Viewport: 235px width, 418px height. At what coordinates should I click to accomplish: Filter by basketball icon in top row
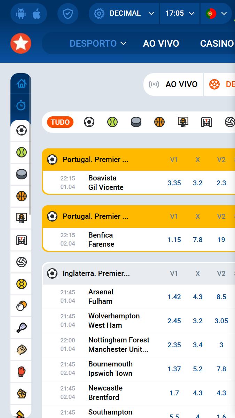pos(159,122)
